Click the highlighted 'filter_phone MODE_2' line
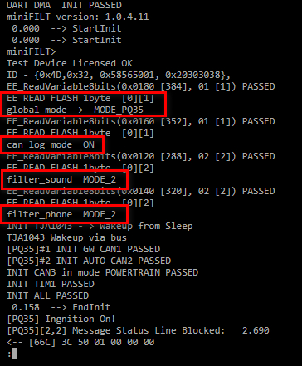The width and height of the screenshot is (302, 366). point(61,214)
